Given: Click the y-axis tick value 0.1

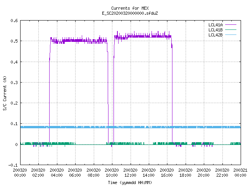Looking at the screenshot, I should point(14,124).
